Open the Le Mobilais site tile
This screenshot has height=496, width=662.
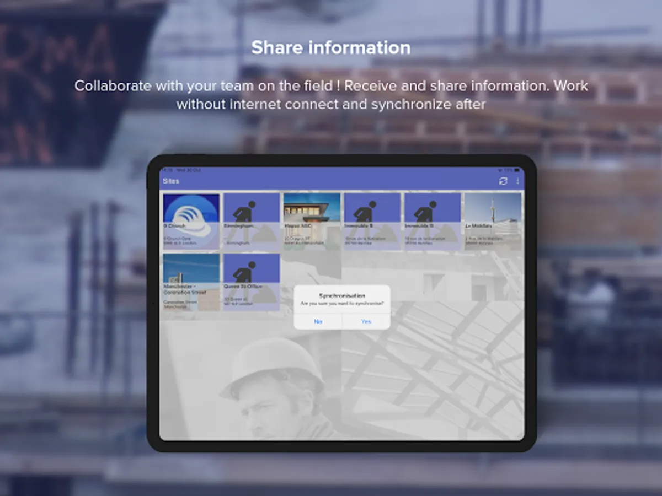point(493,222)
